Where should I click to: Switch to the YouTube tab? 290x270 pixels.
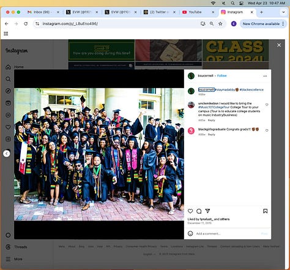[198, 12]
